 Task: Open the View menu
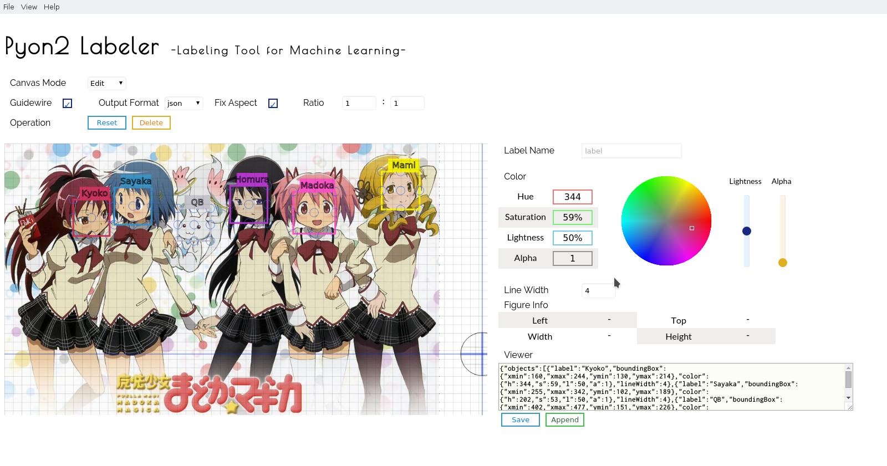(29, 7)
